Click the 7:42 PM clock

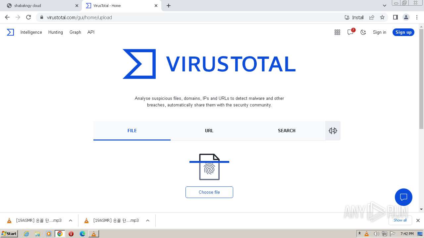407,234
